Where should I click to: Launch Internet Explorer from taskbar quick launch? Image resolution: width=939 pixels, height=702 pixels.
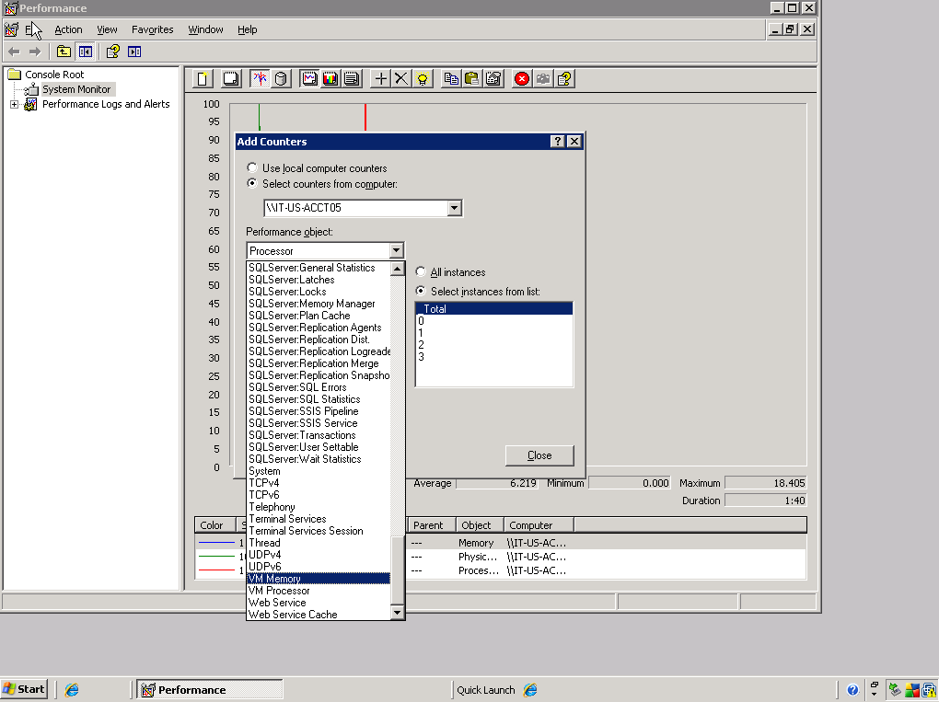tap(71, 689)
